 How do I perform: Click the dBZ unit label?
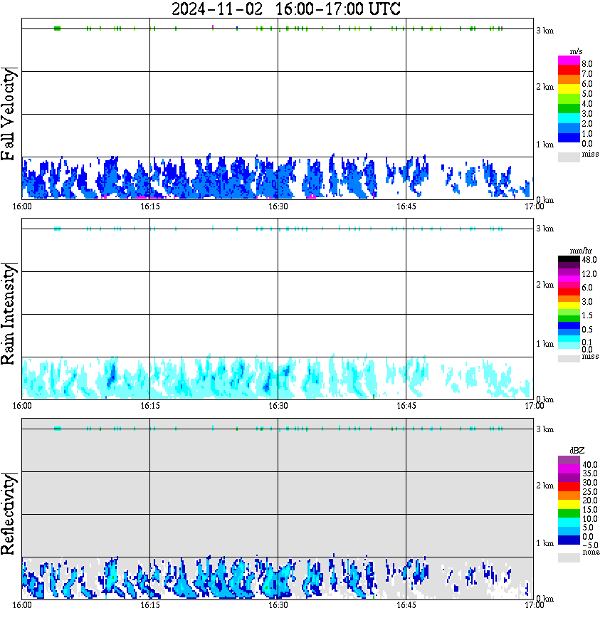tap(577, 451)
